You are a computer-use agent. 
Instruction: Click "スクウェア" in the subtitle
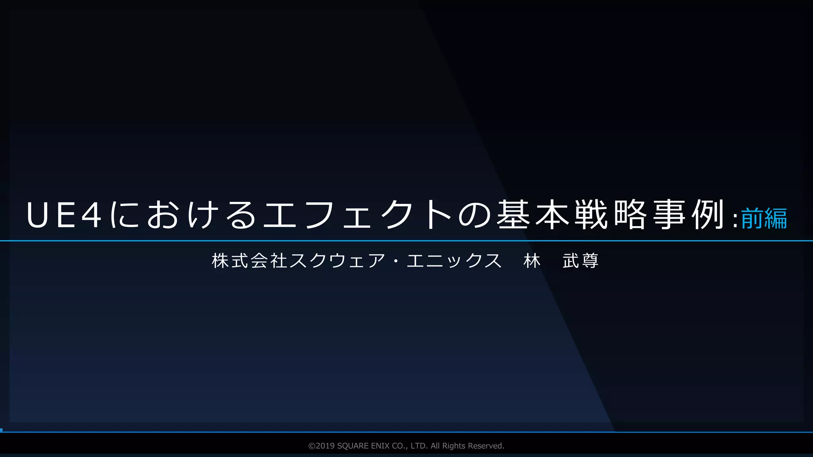pyautogui.click(x=337, y=261)
